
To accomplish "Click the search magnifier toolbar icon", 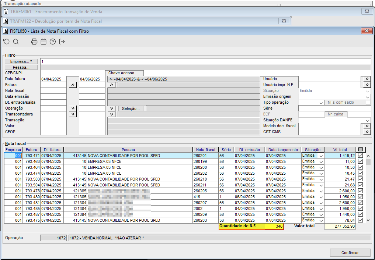I will click(x=16, y=42).
